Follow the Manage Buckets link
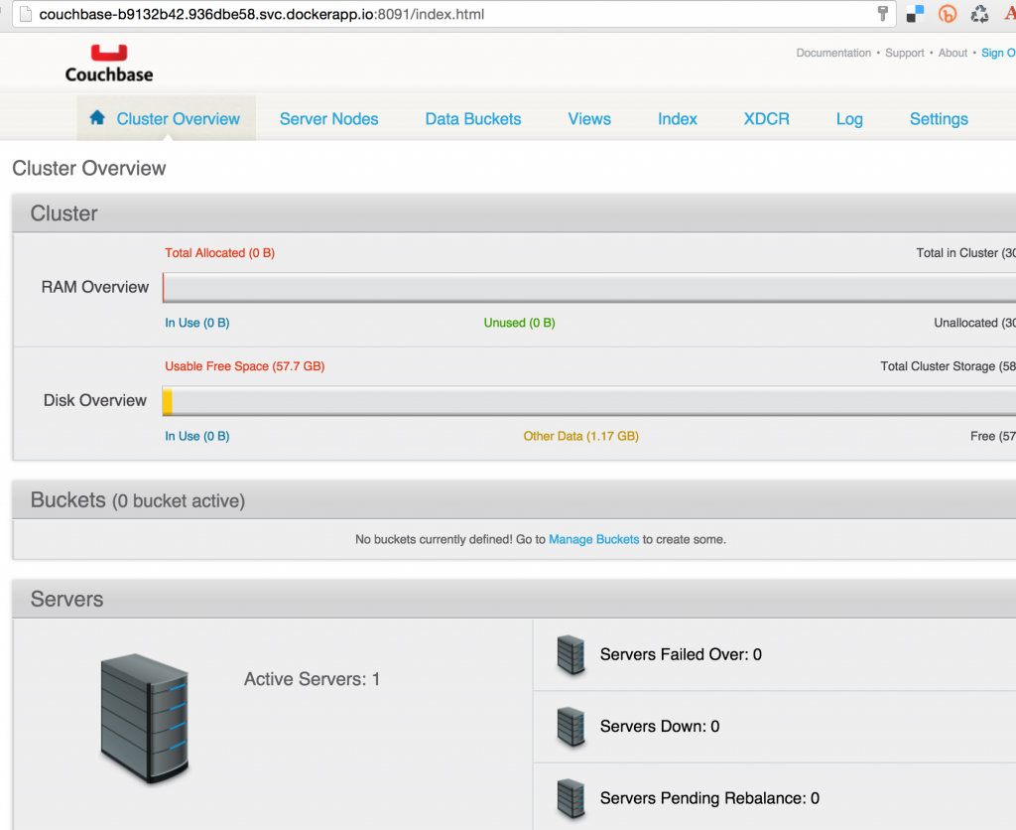 coord(593,540)
